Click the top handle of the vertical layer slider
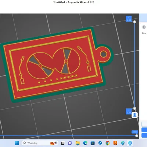 coord(135,22)
